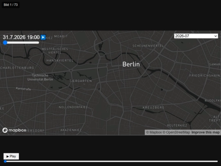This screenshot has width=221, height=166.
Task: Click the Reuterkiez label on map
Action: point(177,125)
